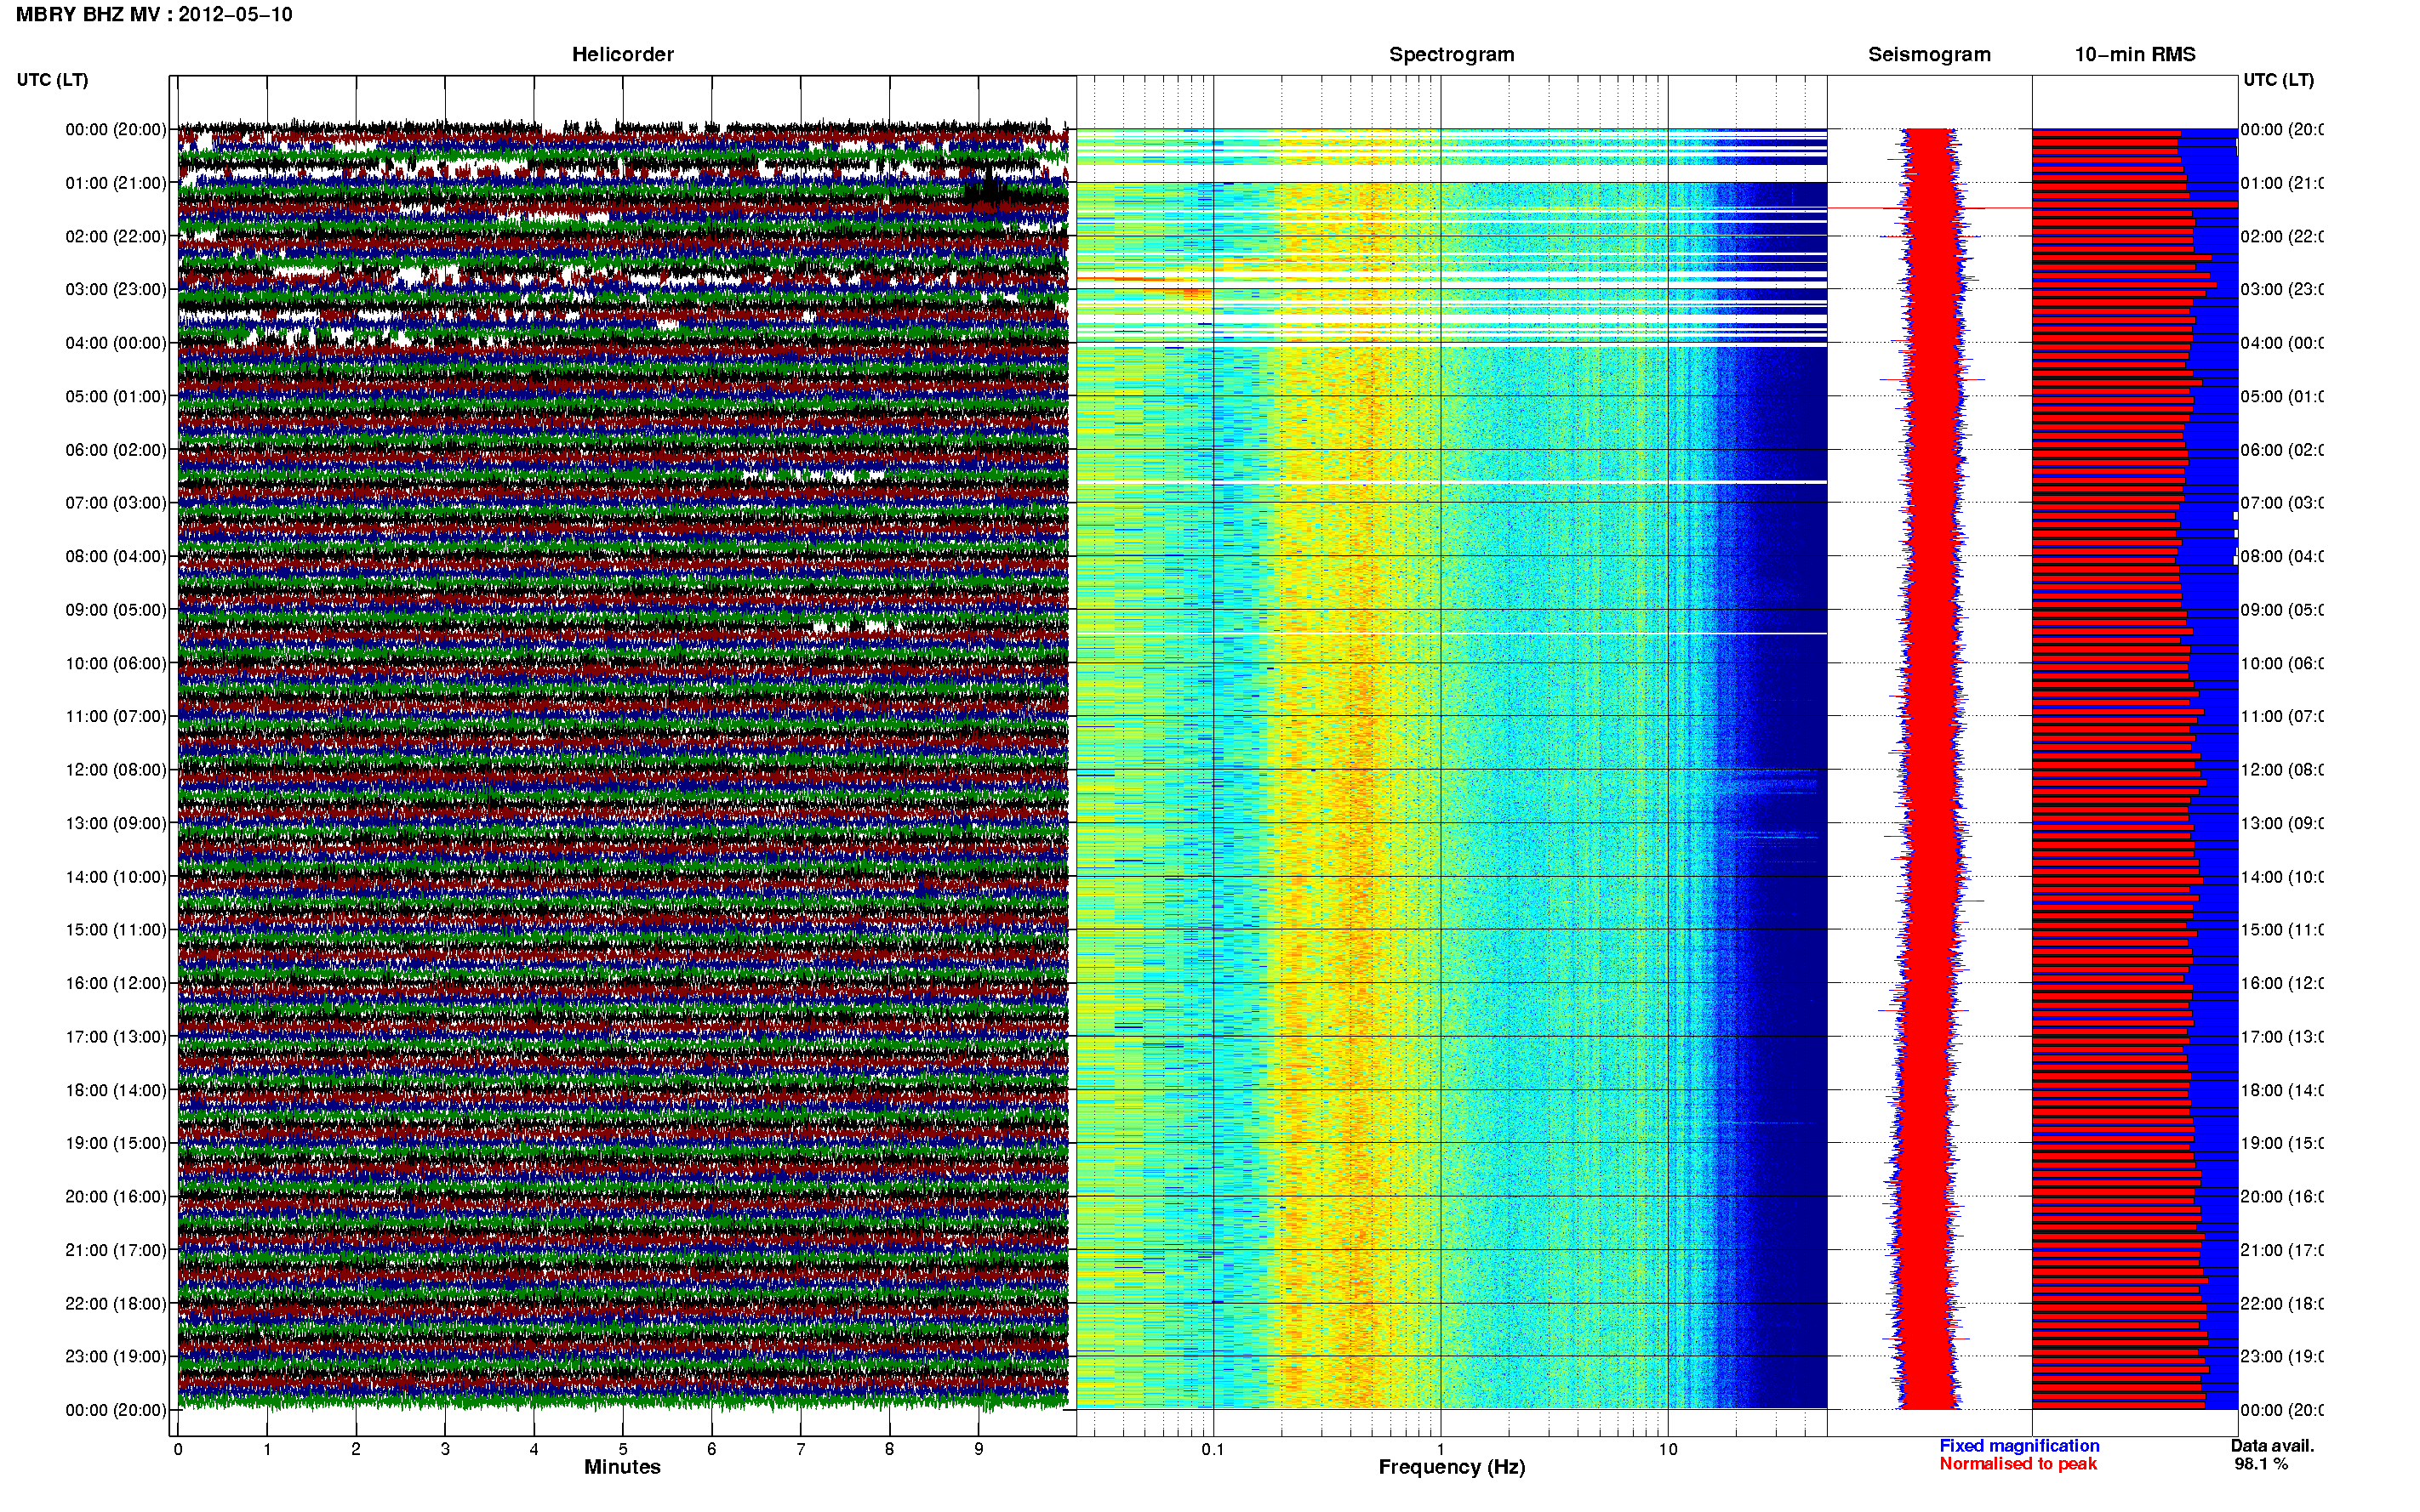
Task: Click the red seismogram spike near 01:30
Action: point(1929,208)
